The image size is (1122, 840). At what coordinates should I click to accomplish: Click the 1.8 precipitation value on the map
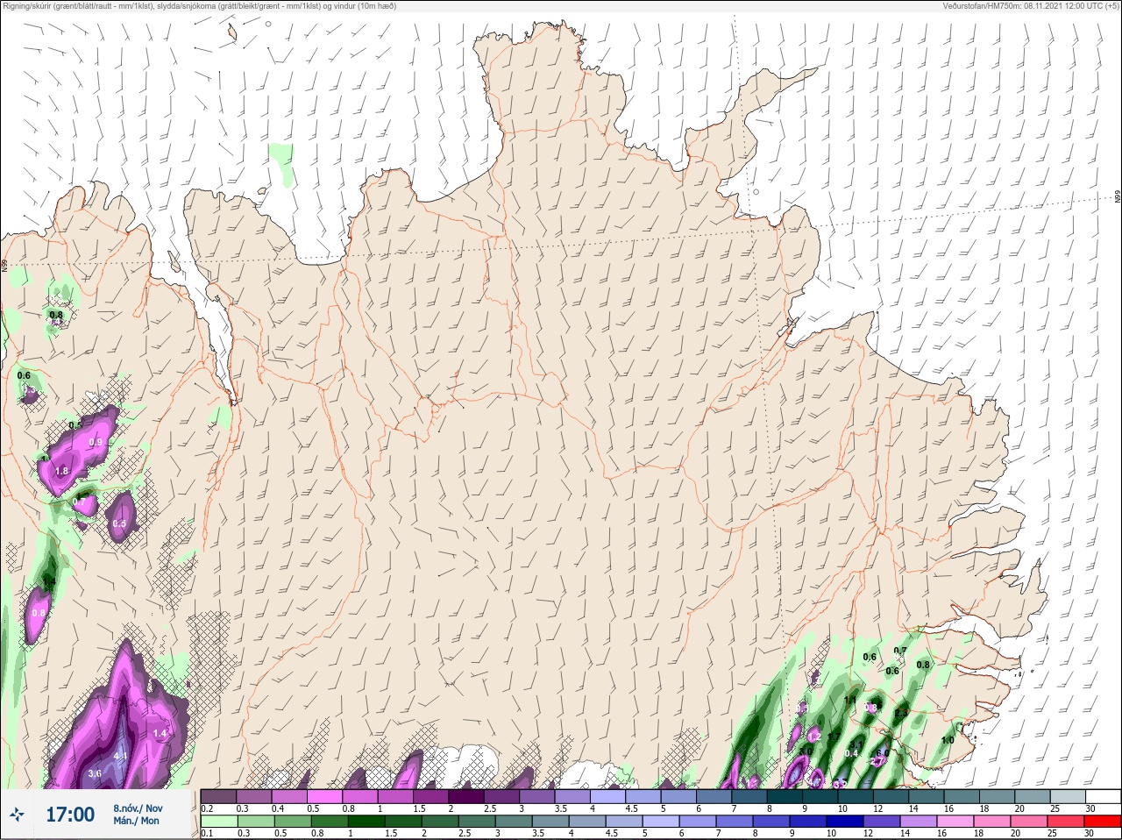(x=61, y=471)
